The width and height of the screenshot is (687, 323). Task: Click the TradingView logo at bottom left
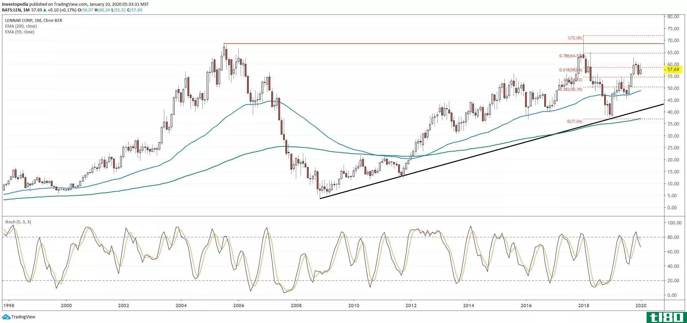19,317
